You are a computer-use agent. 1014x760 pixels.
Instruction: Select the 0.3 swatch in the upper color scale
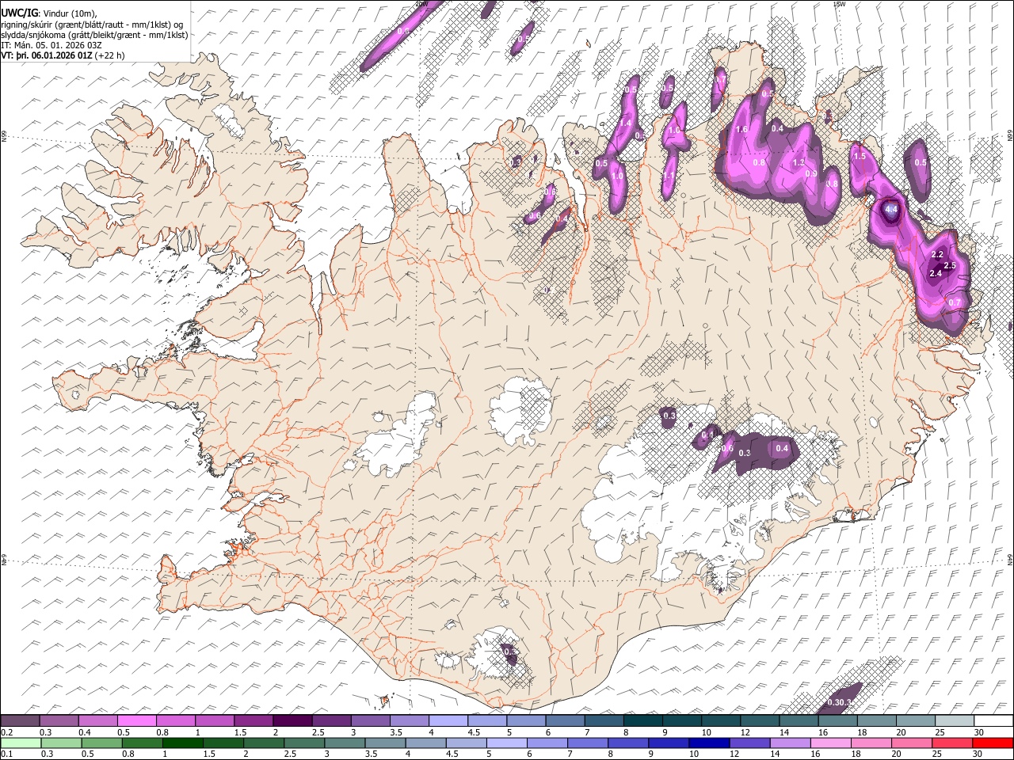point(59,721)
